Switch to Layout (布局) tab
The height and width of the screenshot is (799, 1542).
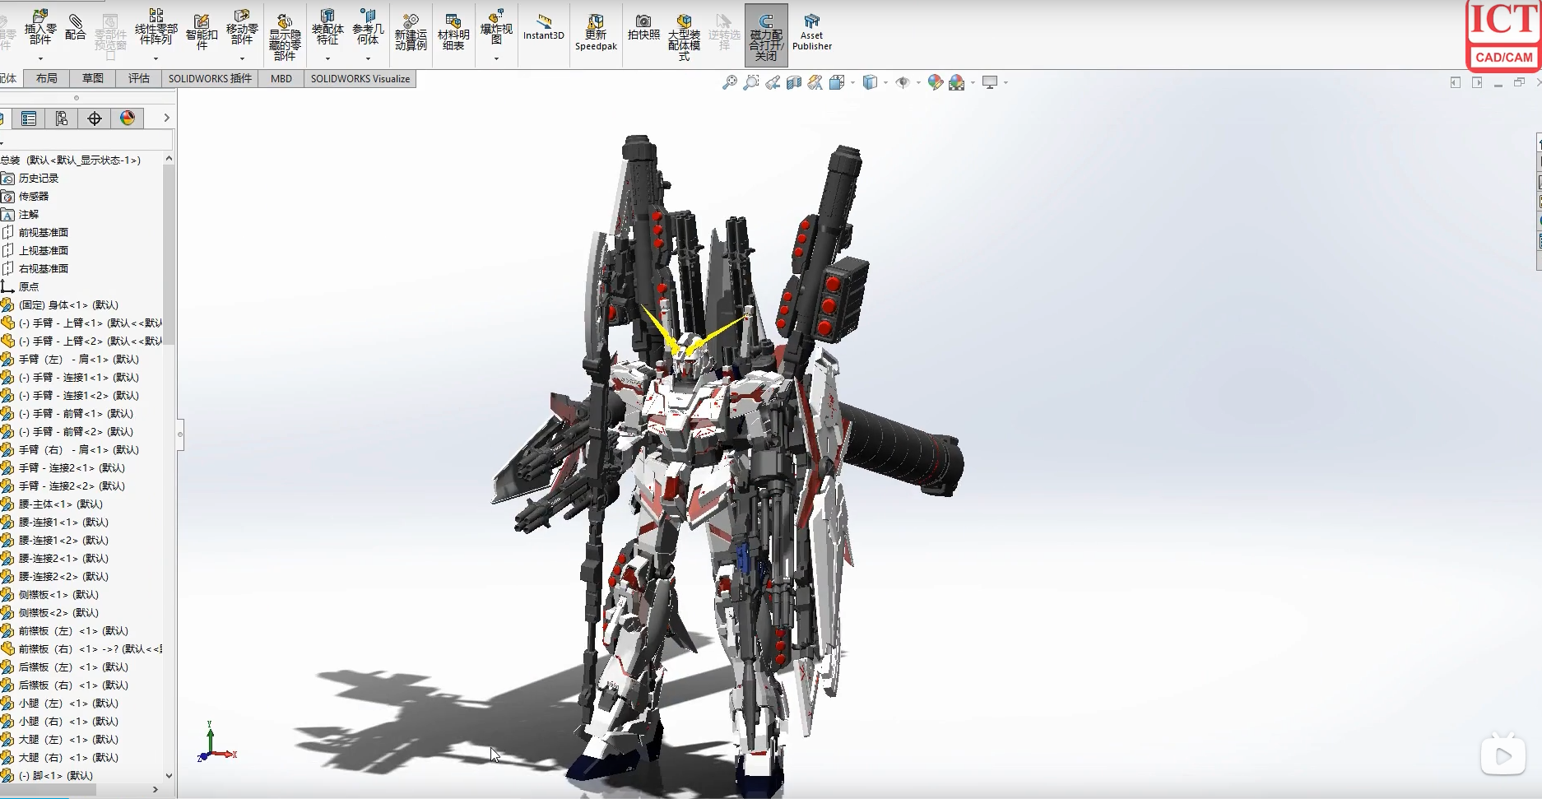click(x=47, y=78)
